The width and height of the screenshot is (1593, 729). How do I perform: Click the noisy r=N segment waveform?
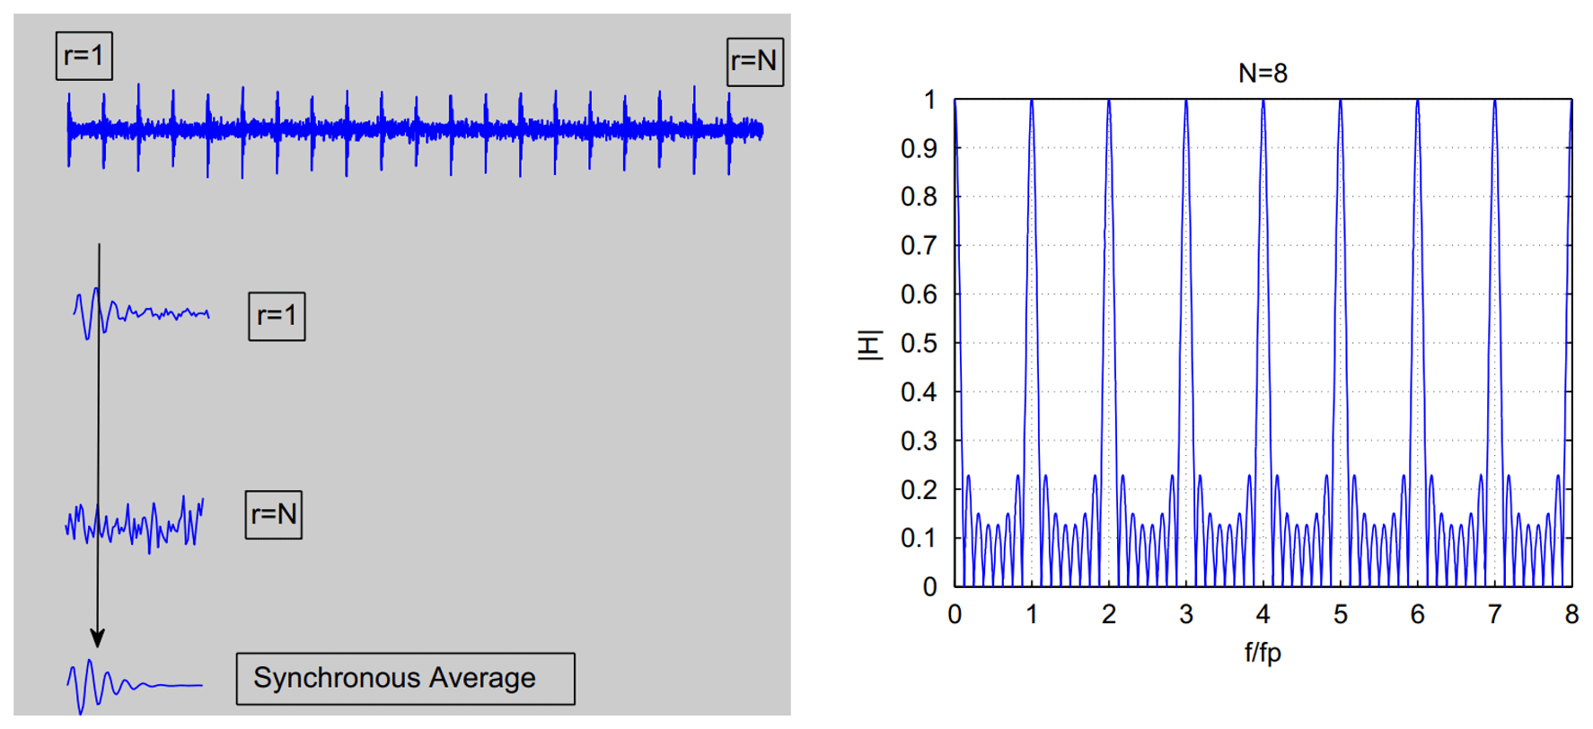click(135, 523)
